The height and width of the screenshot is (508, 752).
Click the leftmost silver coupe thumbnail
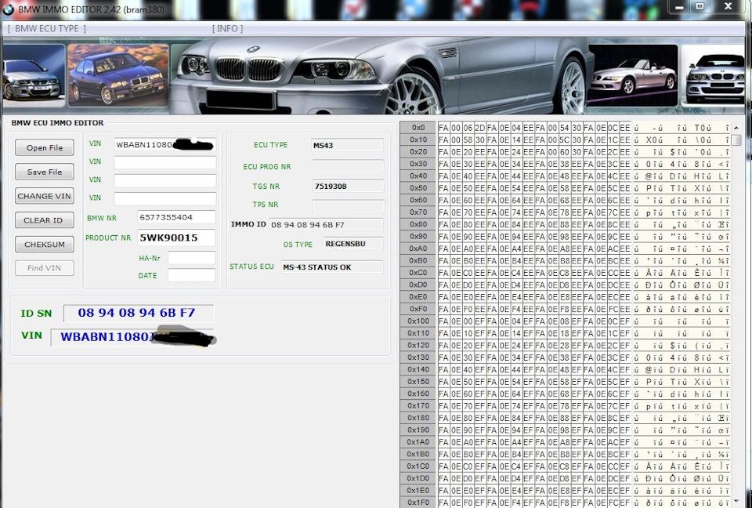(x=34, y=76)
